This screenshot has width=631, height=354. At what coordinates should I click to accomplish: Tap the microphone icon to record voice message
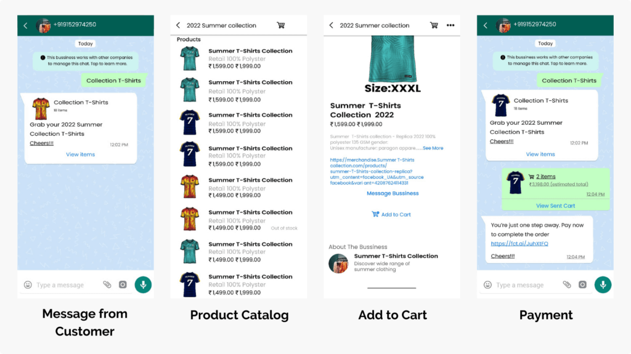pos(143,285)
